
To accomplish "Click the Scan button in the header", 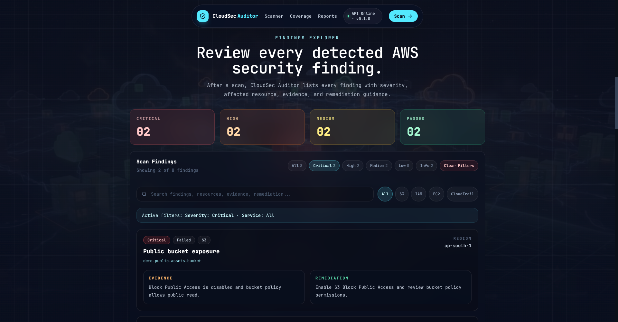I will point(403,16).
